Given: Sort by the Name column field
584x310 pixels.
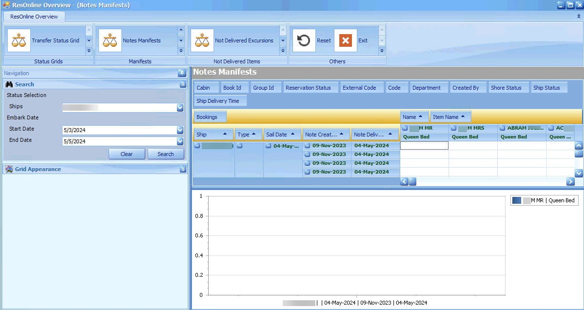Looking at the screenshot, I should [414, 116].
